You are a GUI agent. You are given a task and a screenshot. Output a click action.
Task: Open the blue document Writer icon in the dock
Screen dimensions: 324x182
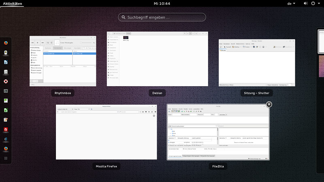click(6, 62)
